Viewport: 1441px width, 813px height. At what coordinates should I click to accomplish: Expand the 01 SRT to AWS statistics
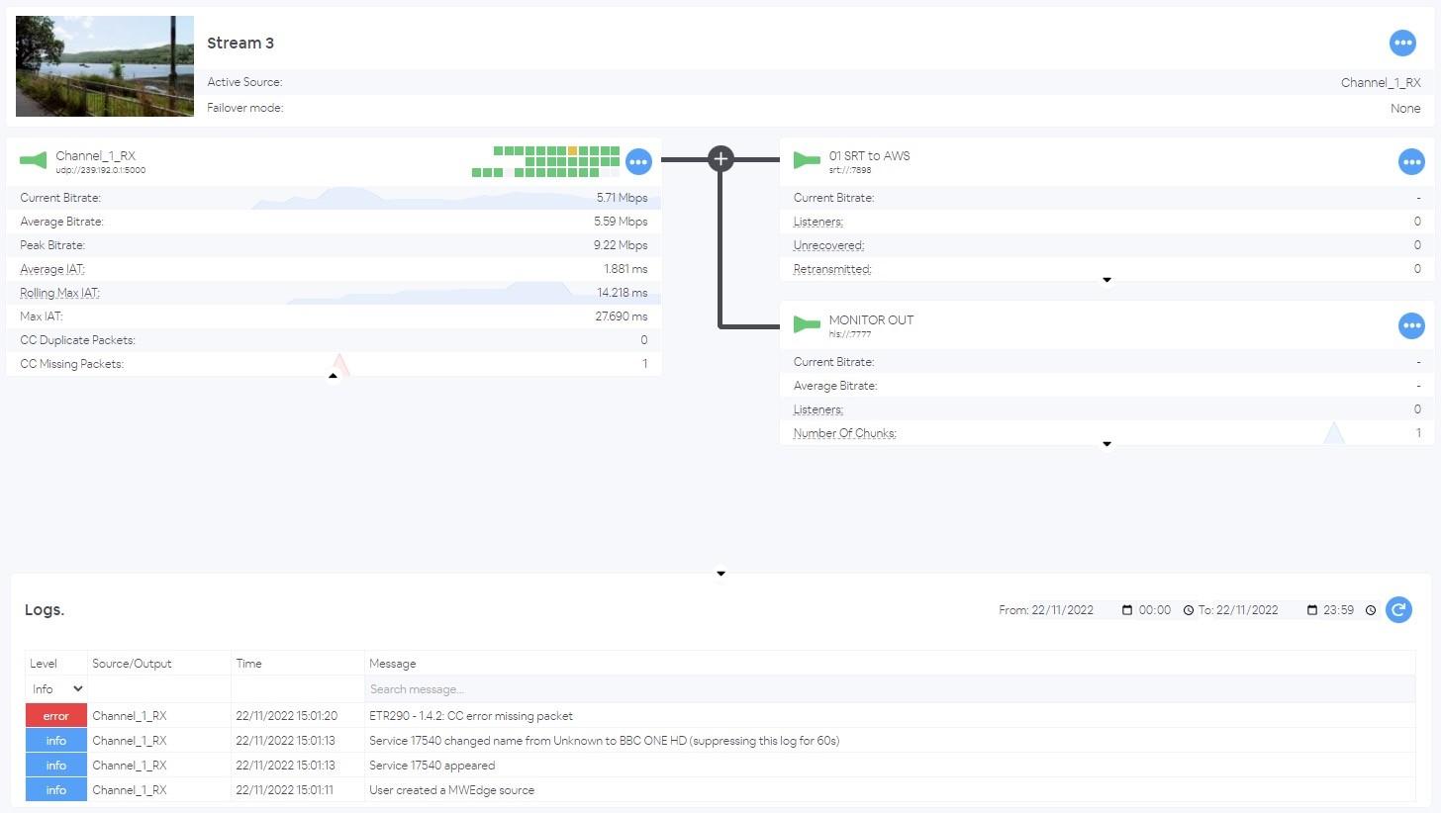pos(1106,280)
